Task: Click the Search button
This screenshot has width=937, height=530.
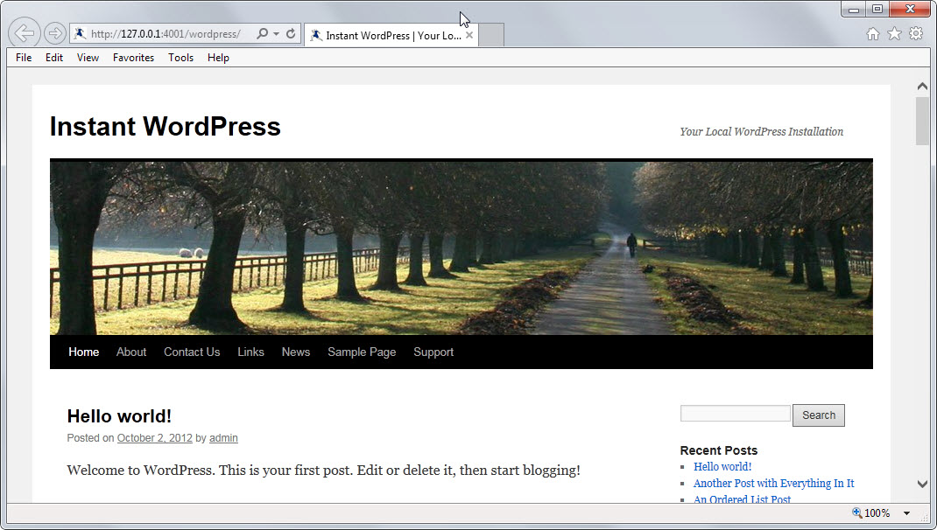Action: tap(819, 415)
